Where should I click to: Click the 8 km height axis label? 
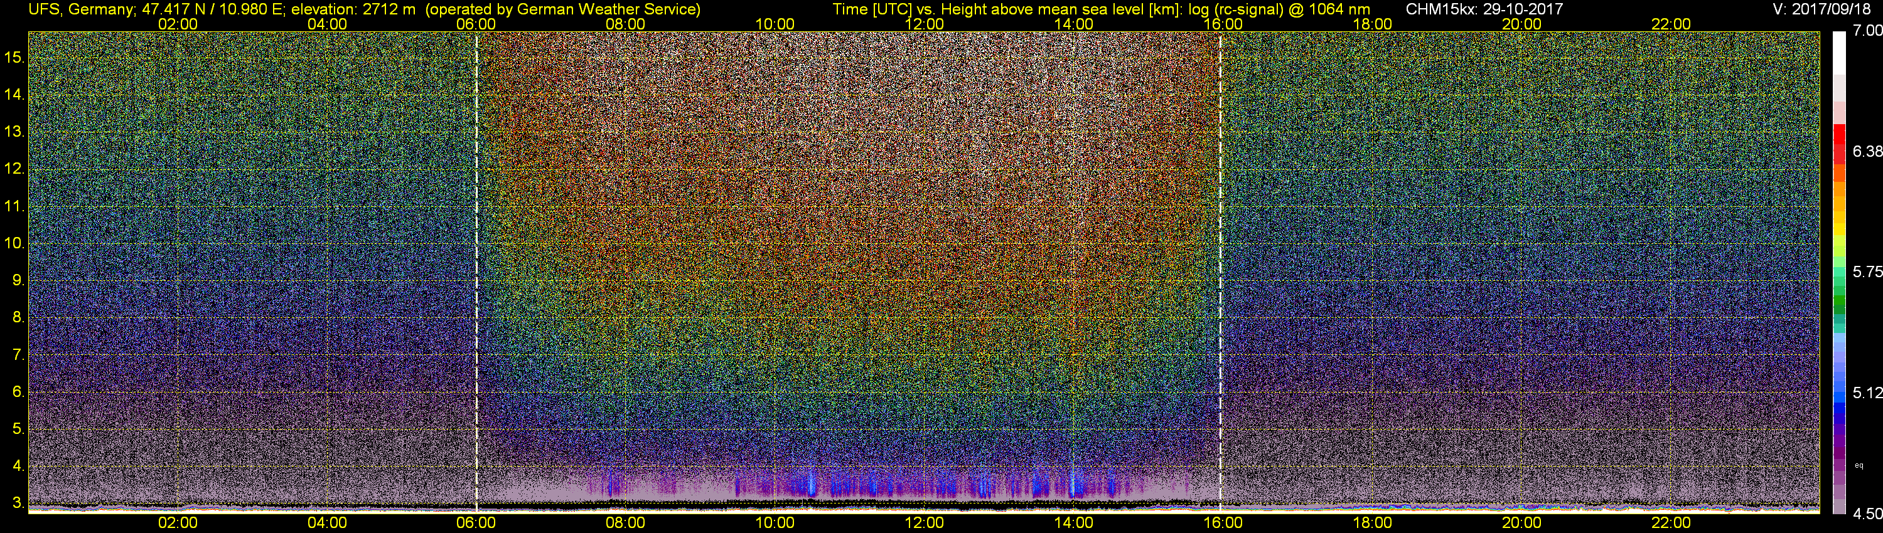[18, 318]
